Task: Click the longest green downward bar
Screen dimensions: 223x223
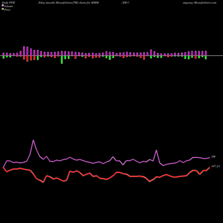Action: (x=62, y=60)
